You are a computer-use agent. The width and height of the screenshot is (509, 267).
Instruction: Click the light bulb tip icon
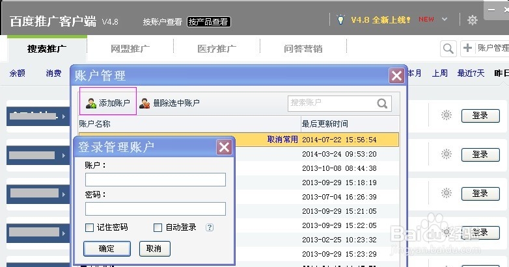pos(340,19)
